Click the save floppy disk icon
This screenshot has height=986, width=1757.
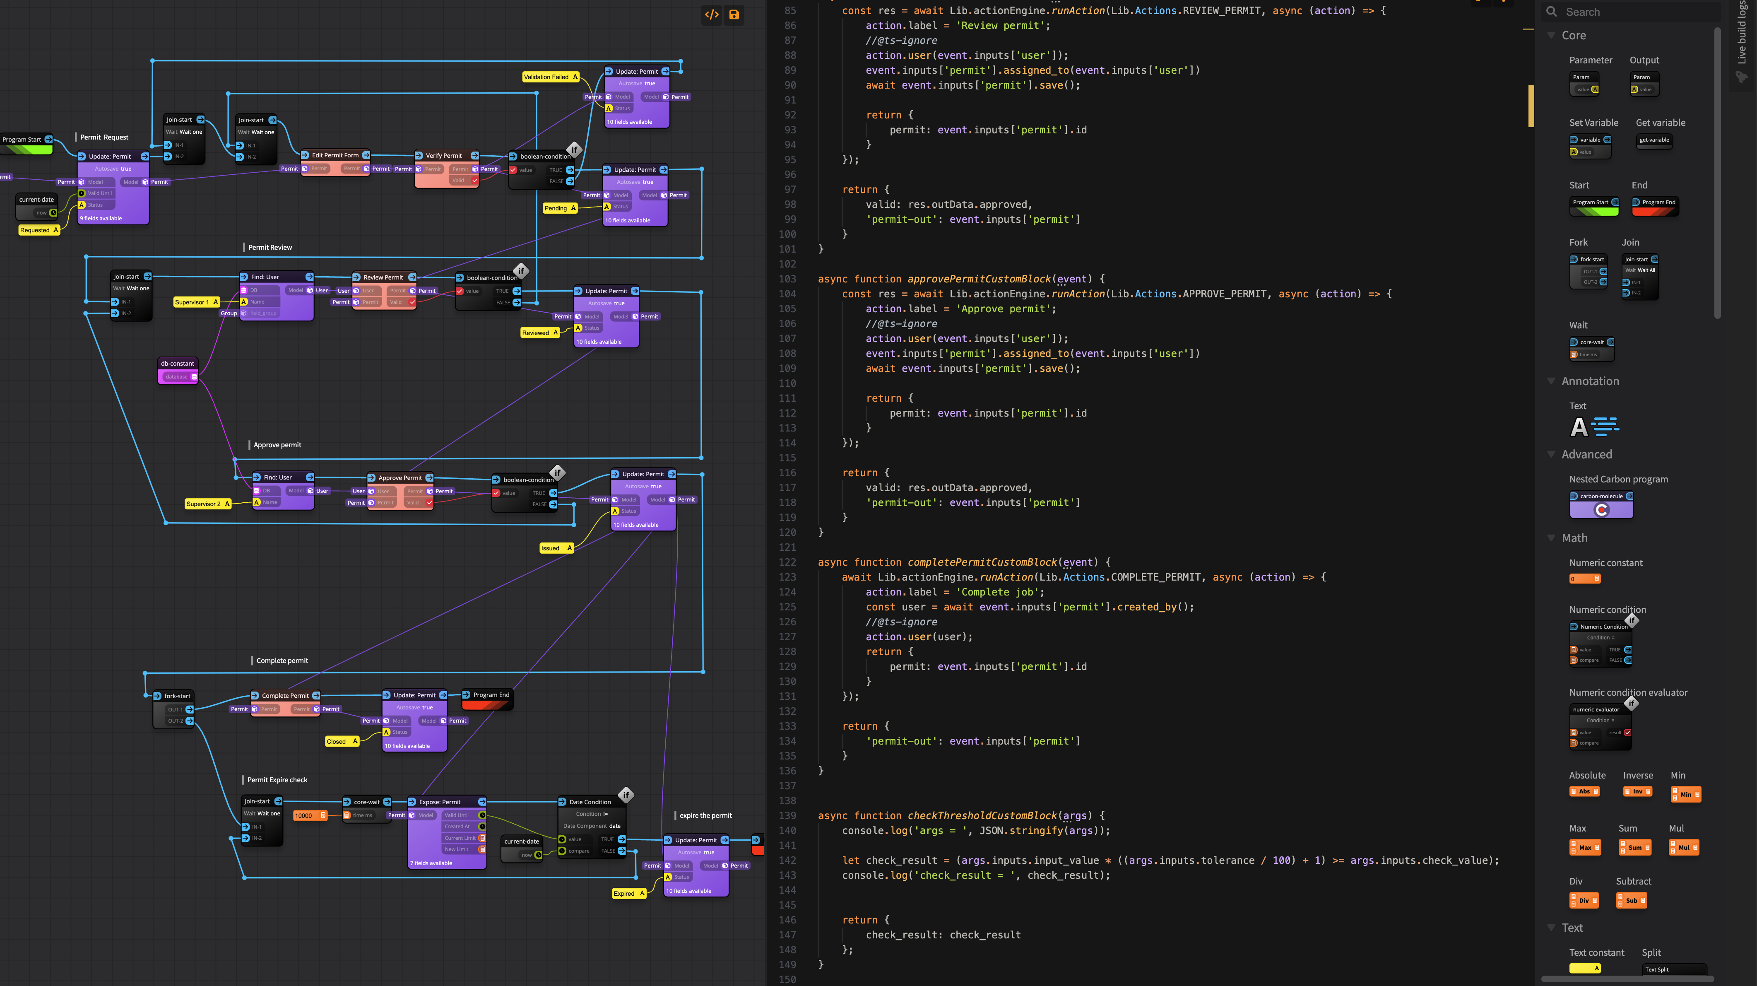(x=734, y=14)
